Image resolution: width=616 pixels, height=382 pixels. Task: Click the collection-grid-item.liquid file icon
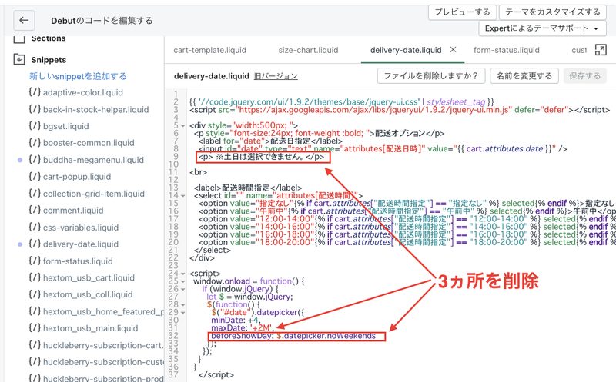coord(35,193)
